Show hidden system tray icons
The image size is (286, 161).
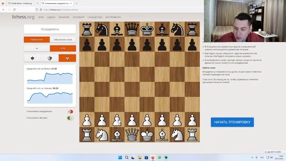[x=252, y=157]
